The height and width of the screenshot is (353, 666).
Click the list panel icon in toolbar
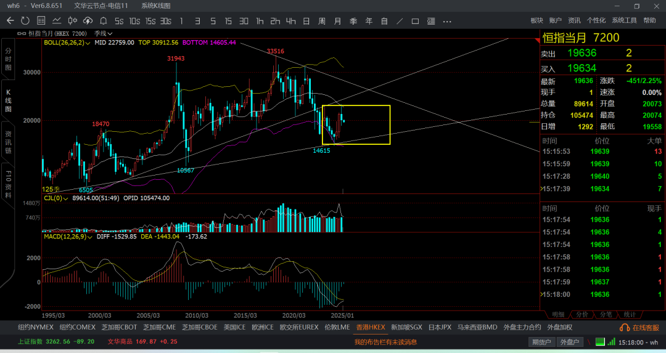click(x=431, y=21)
